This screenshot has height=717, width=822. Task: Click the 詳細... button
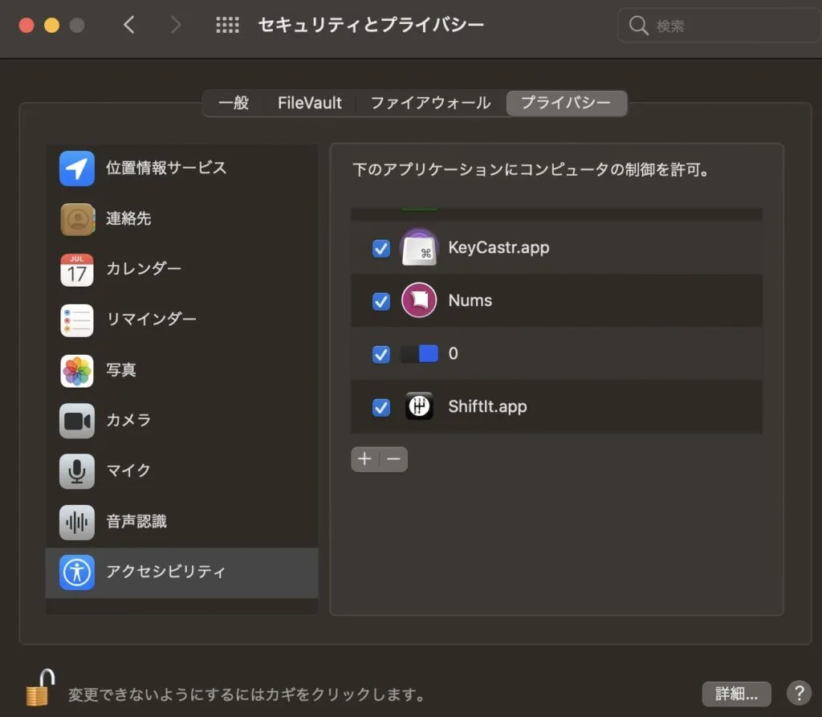(x=735, y=694)
